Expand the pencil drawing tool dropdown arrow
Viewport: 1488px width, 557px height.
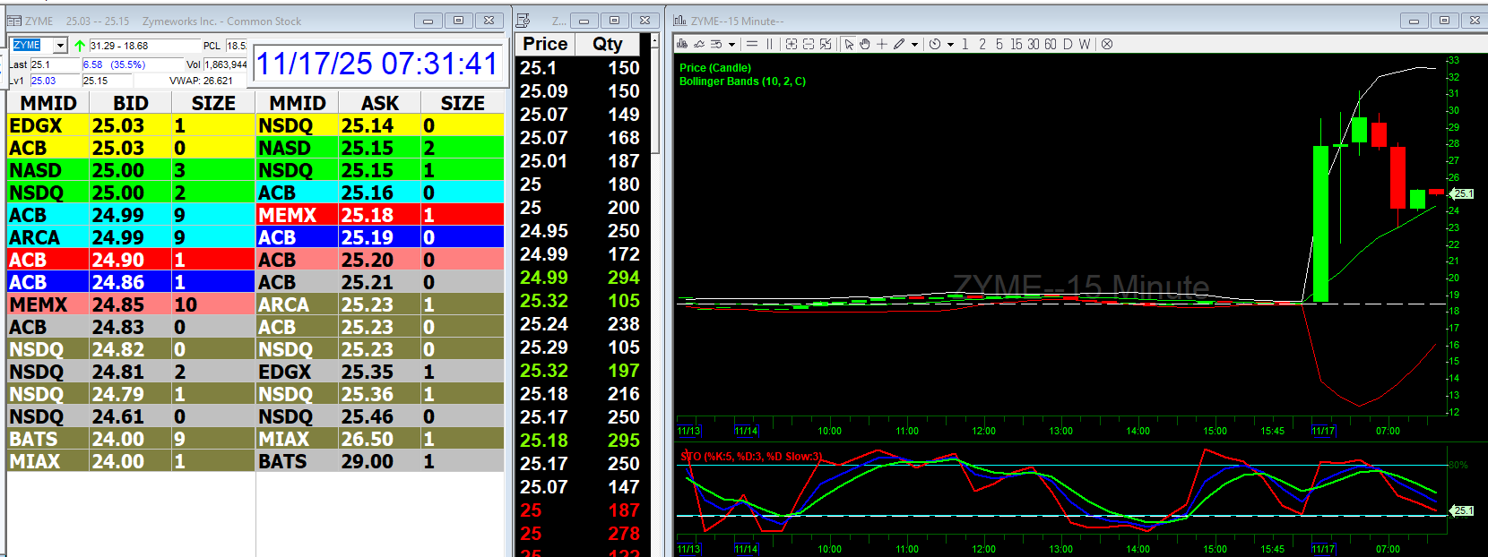click(x=914, y=44)
